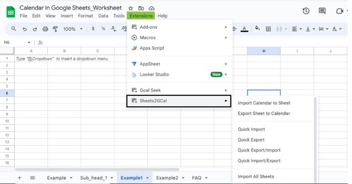Select Quick Export option
352x184 pixels.
251,140
